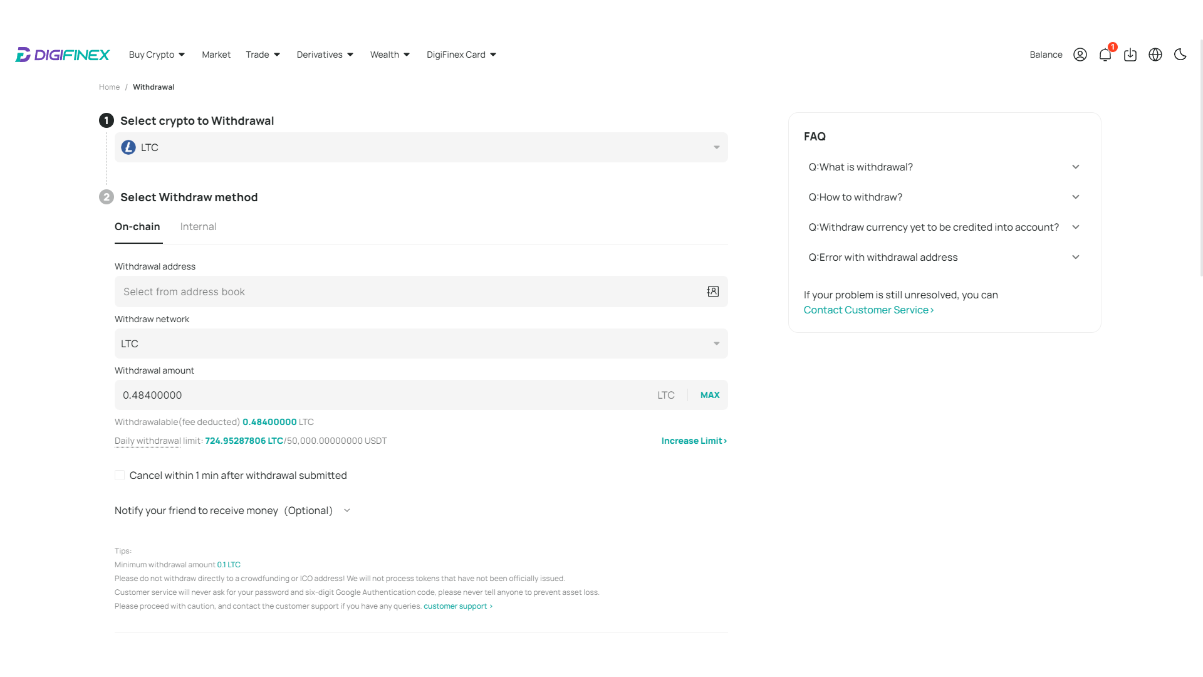Click the notification bell icon

point(1105,55)
